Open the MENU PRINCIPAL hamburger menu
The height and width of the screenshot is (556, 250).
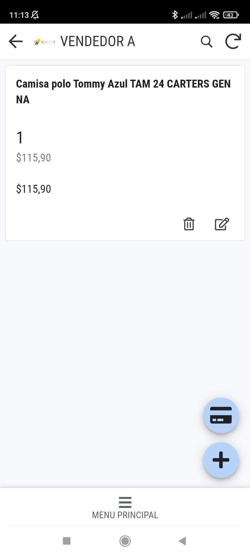coord(125,502)
